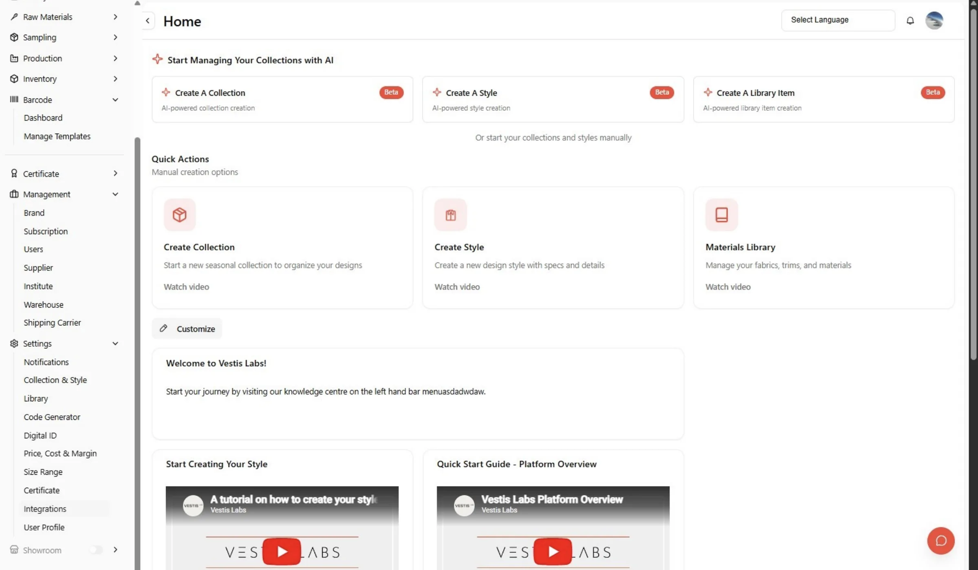Click the Create Style garment icon
Viewport: 978px width, 570px height.
(x=450, y=215)
